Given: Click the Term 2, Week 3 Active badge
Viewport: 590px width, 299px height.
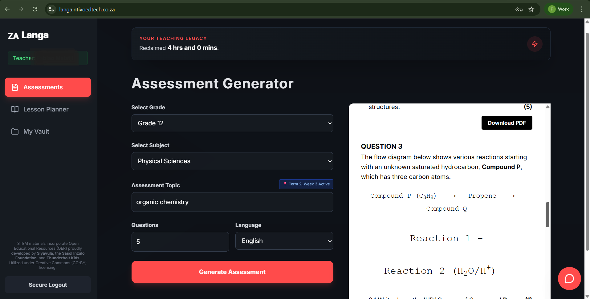Looking at the screenshot, I should 306,184.
